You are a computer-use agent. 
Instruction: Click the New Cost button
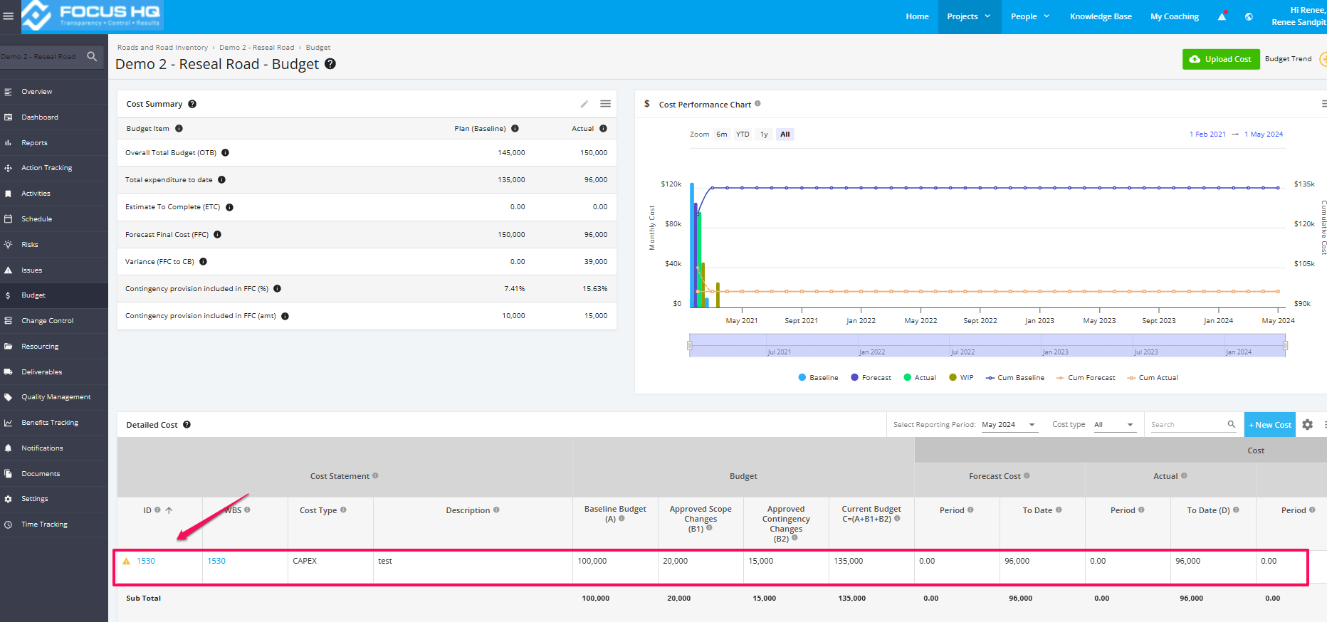tap(1270, 425)
